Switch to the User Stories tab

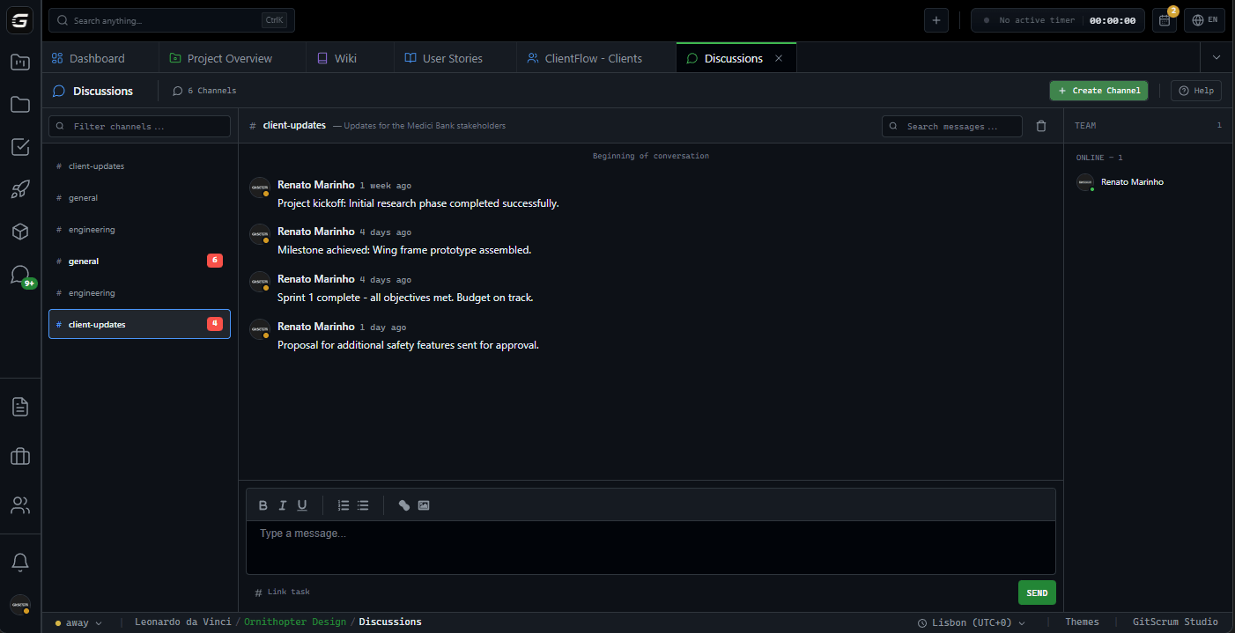pos(444,58)
